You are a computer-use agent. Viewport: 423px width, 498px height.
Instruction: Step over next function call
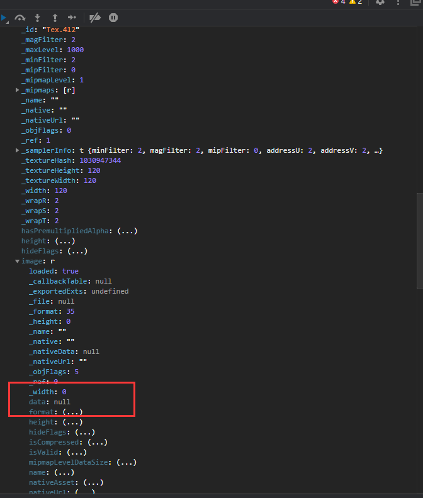click(20, 18)
